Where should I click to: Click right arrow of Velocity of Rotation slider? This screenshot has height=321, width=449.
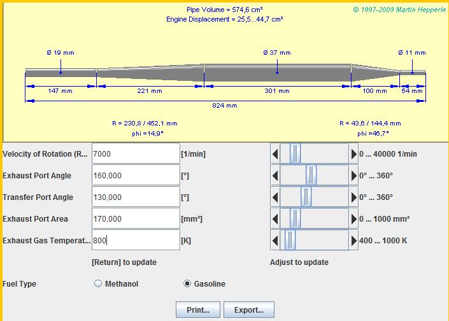tap(354, 154)
